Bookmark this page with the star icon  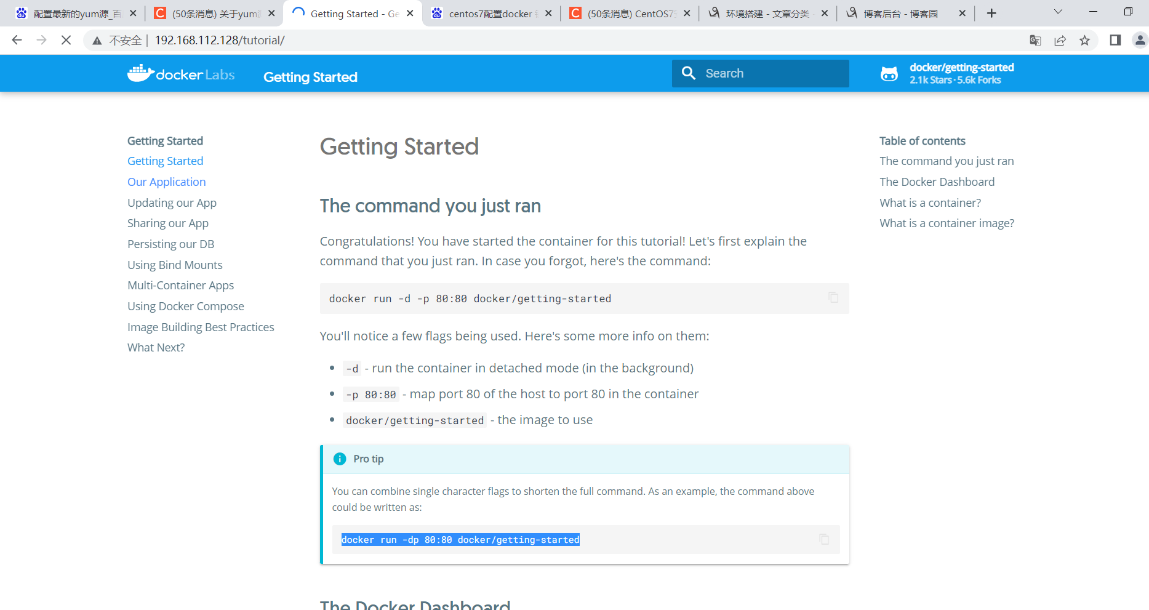coord(1085,40)
